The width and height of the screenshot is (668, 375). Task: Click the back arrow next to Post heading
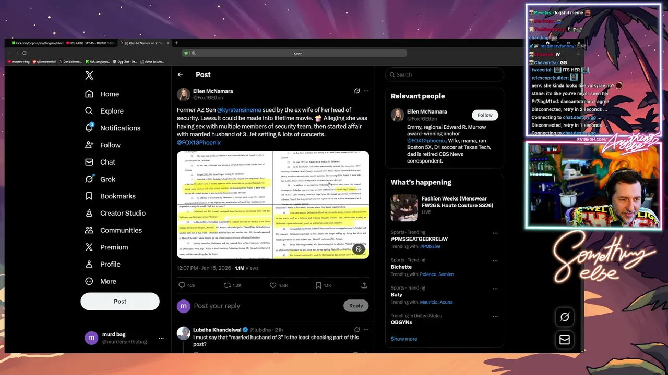[180, 74]
